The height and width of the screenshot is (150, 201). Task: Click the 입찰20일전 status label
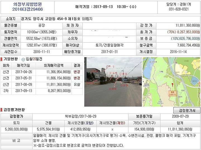pos(34,59)
